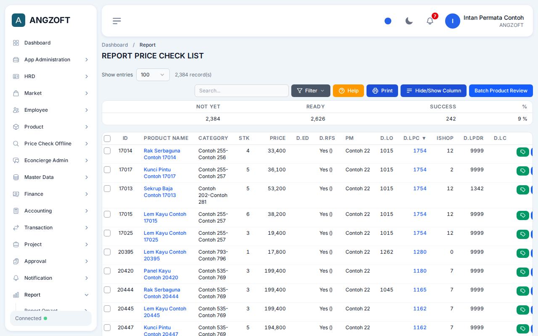Click the Hide/Show Column button
The width and height of the screenshot is (538, 336).
click(433, 91)
